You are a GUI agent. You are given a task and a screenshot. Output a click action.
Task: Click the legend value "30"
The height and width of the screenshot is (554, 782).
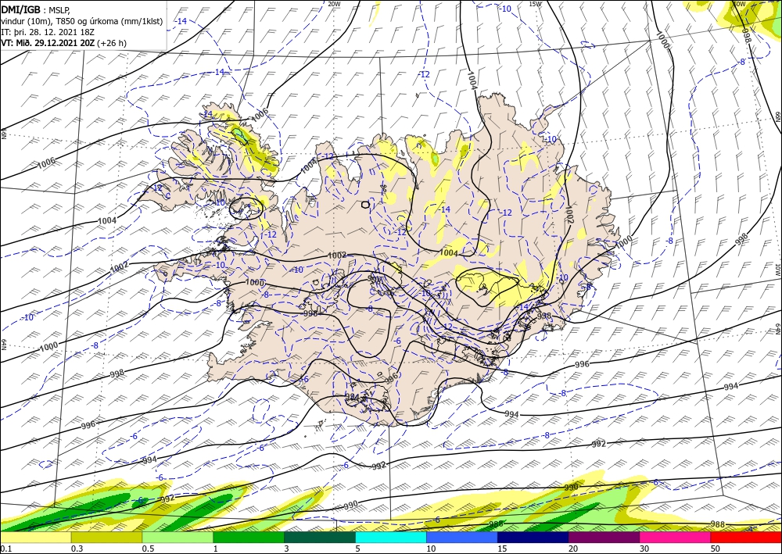644,549
